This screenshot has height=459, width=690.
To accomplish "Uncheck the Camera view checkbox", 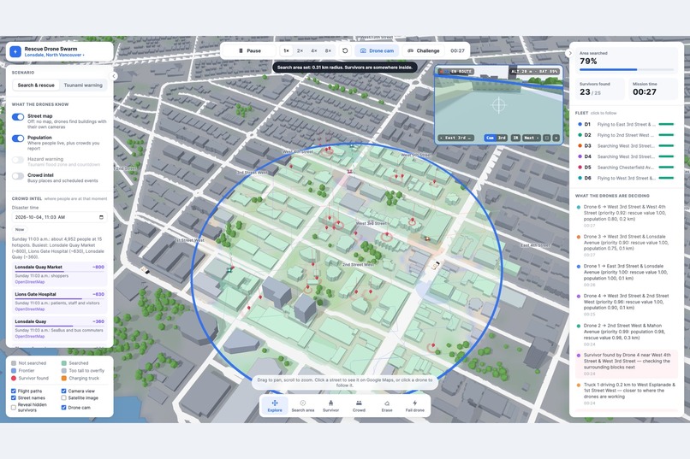I will 64,391.
